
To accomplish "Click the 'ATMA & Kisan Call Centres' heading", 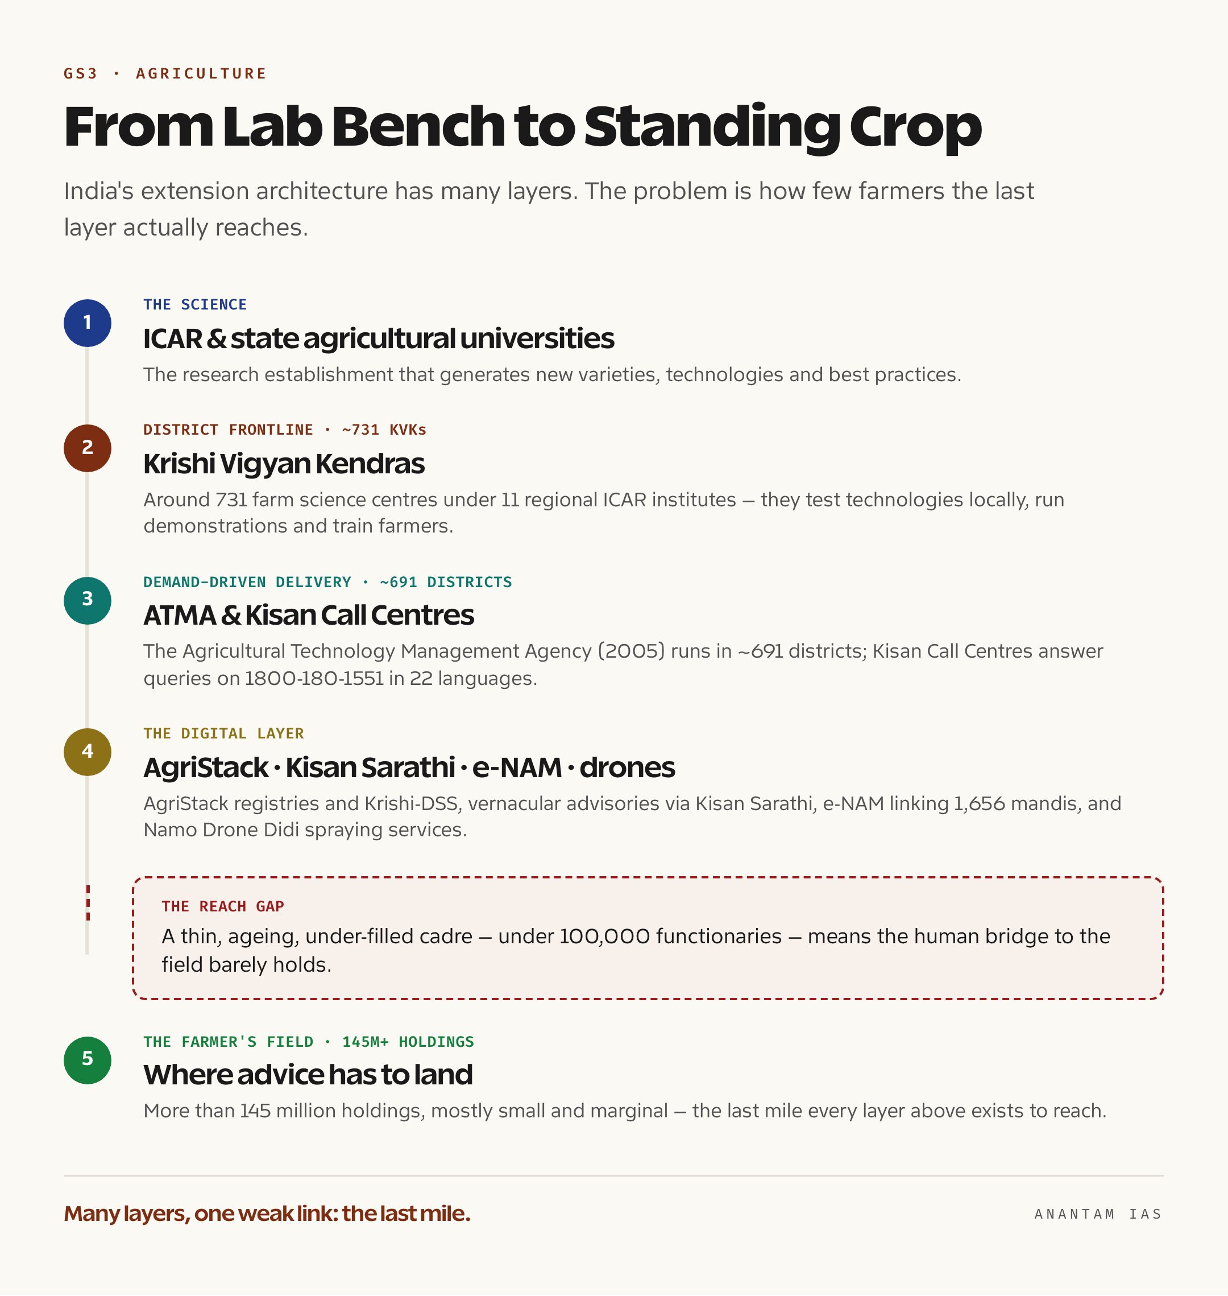I will [308, 615].
